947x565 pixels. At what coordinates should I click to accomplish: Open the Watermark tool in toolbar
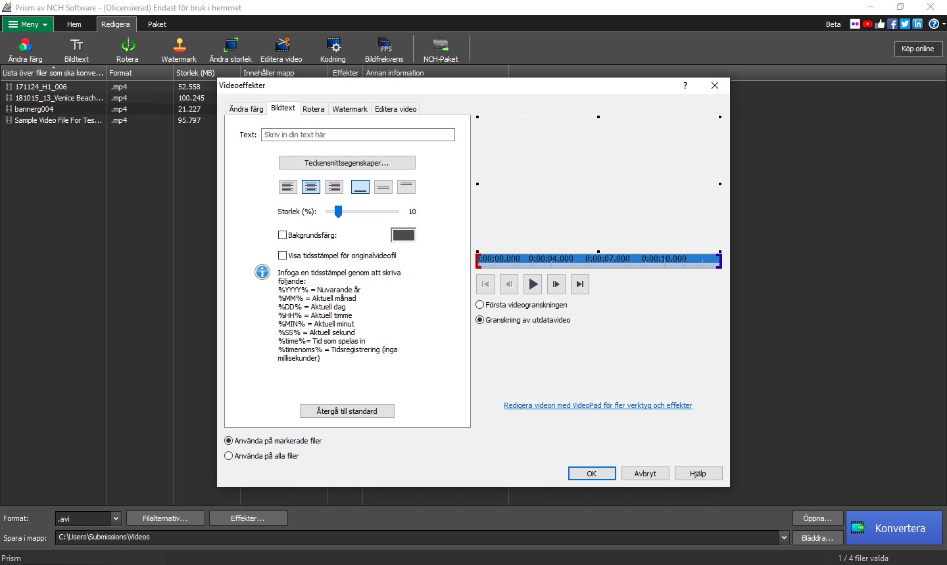tap(179, 50)
